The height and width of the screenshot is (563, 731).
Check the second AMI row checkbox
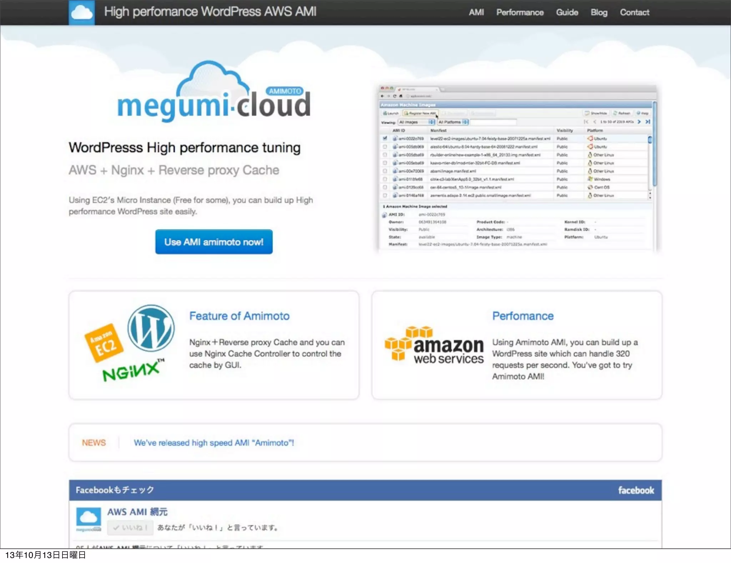click(385, 146)
